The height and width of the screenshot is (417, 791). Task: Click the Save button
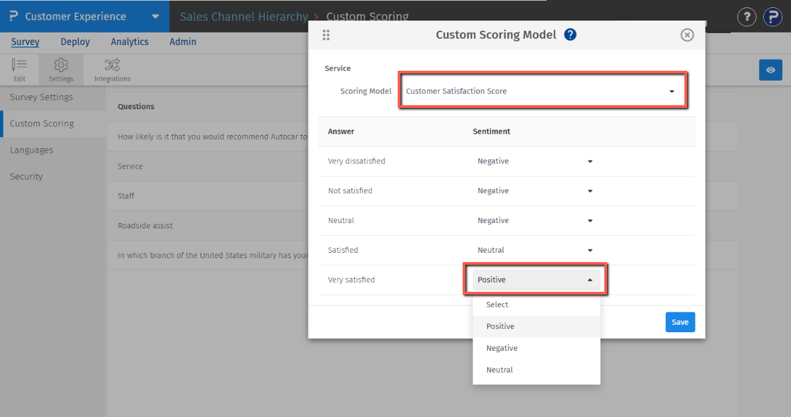[680, 322]
